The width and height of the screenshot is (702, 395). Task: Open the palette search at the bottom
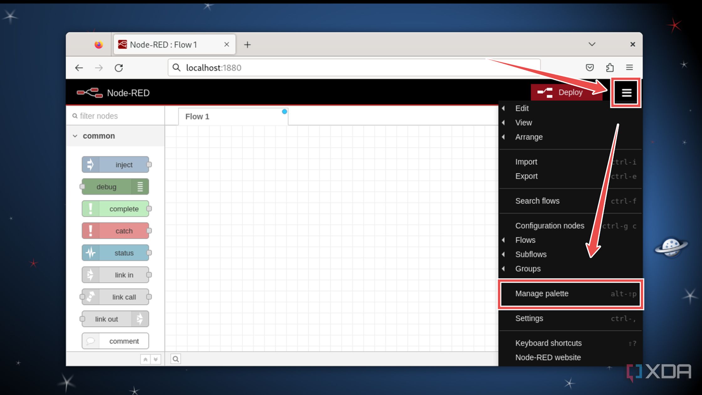(175, 358)
